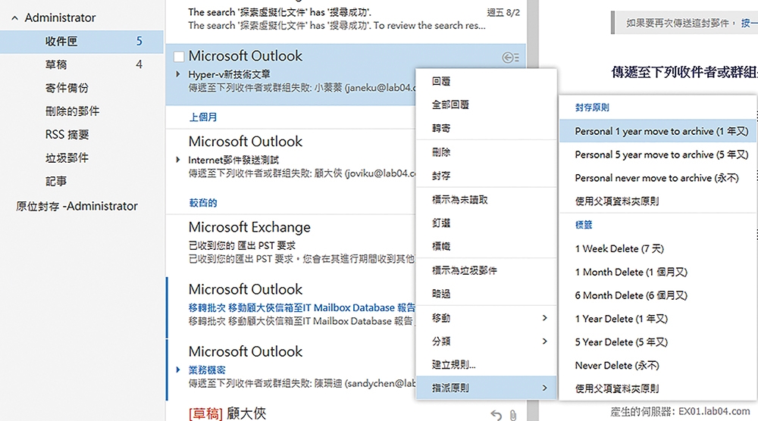
Task: Open the Internet郵件發送測試 Microsoft Outlook message
Action: pos(291,160)
